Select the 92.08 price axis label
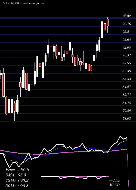The image size is (136, 190). pos(127,47)
